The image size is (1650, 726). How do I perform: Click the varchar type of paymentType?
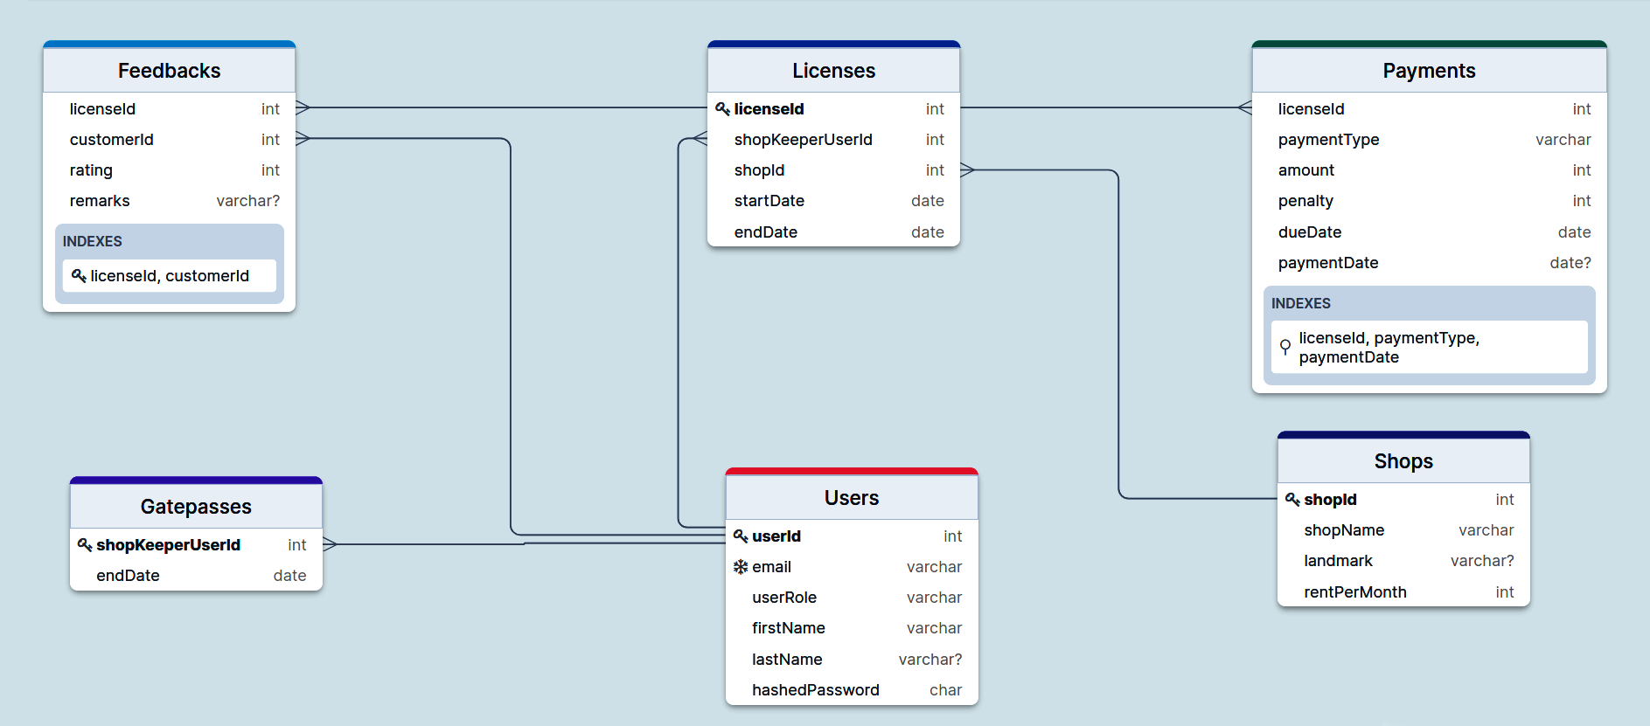(x=1563, y=140)
